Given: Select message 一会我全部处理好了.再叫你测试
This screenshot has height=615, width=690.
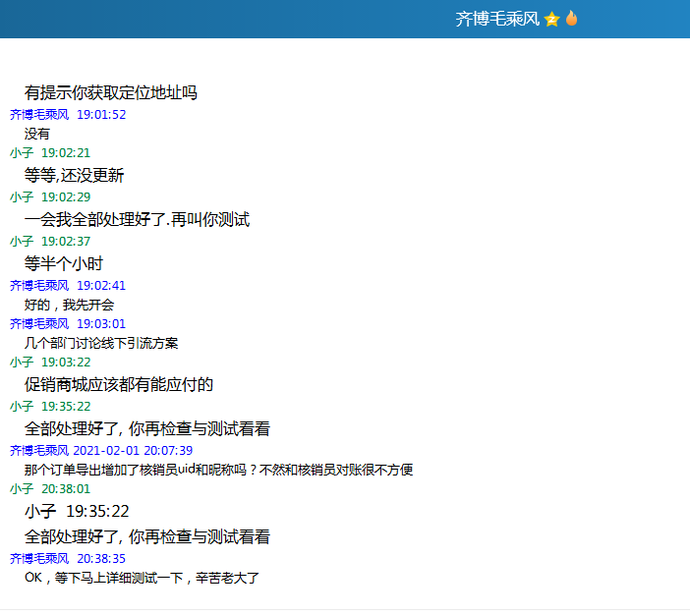Looking at the screenshot, I should [x=137, y=220].
